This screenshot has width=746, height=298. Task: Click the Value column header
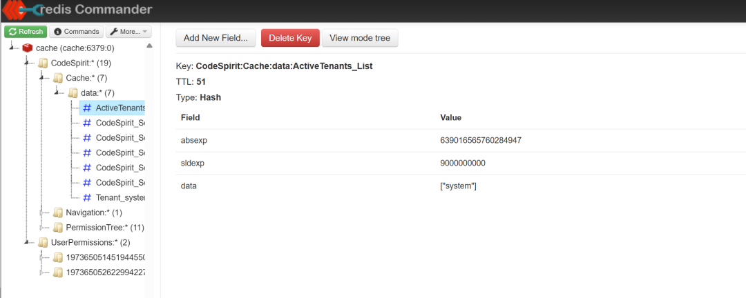[451, 117]
